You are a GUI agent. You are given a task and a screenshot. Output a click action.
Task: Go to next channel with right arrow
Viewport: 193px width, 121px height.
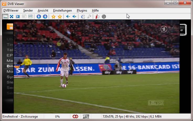[x=45, y=17]
